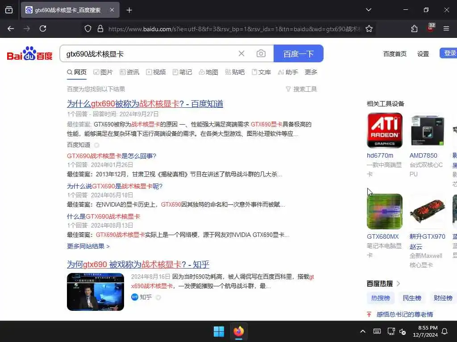Open the notifications bell icon
This screenshot has height=342, width=457.
tap(445, 331)
